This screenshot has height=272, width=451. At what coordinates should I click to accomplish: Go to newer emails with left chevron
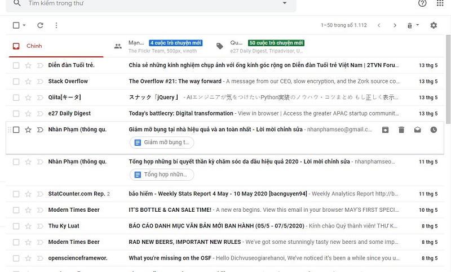point(379,25)
